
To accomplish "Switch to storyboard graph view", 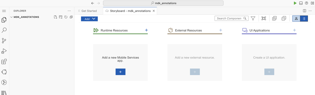I will point(296,19).
